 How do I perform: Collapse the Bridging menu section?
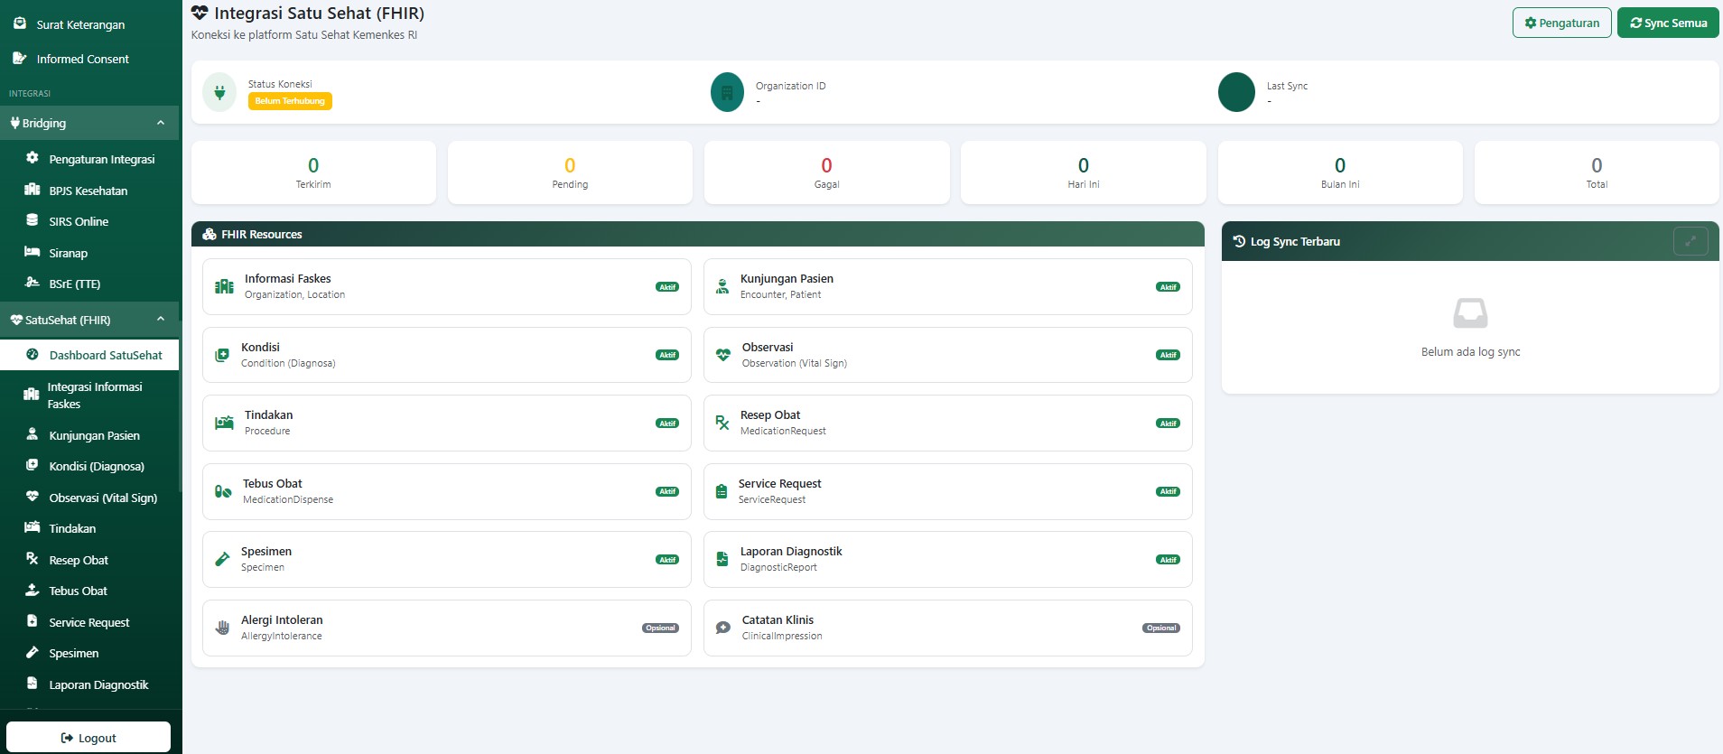[89, 123]
